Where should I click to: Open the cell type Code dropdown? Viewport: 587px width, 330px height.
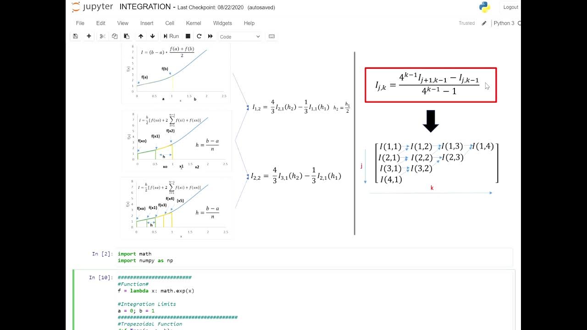pyautogui.click(x=240, y=37)
